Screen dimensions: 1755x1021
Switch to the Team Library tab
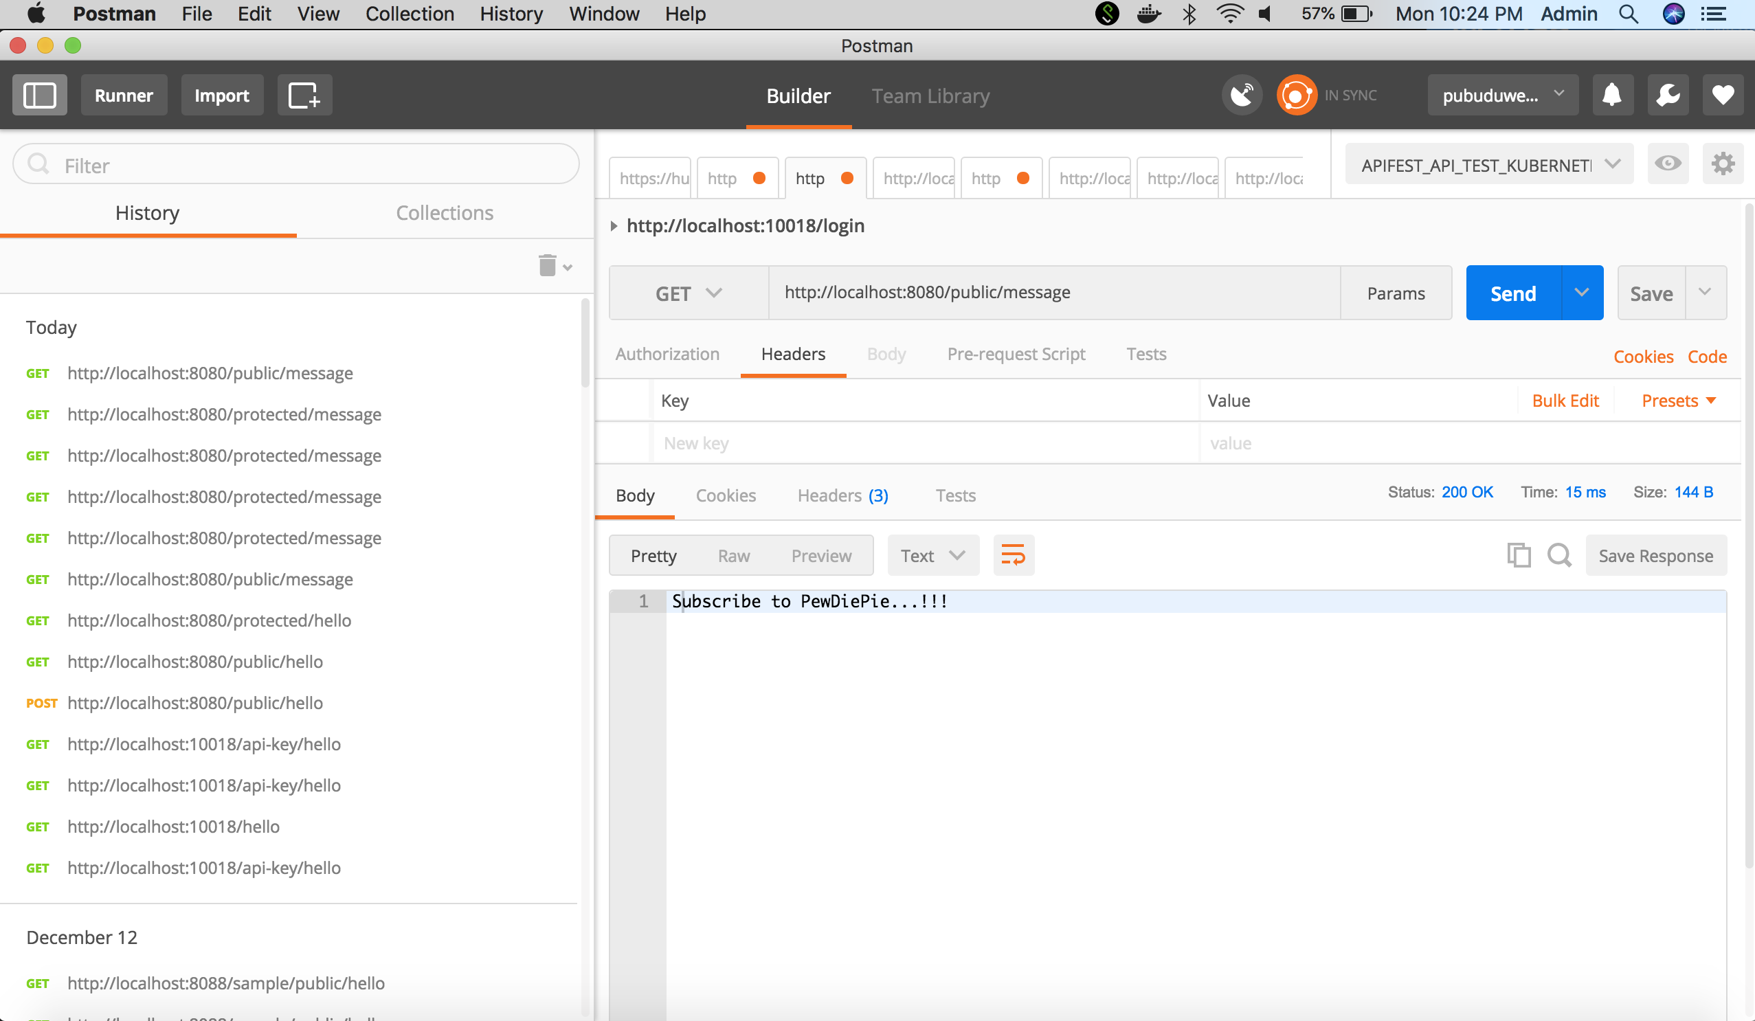[x=930, y=96]
